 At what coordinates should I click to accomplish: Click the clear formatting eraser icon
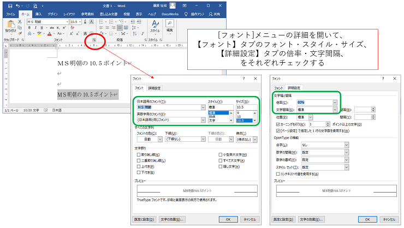coord(73,27)
